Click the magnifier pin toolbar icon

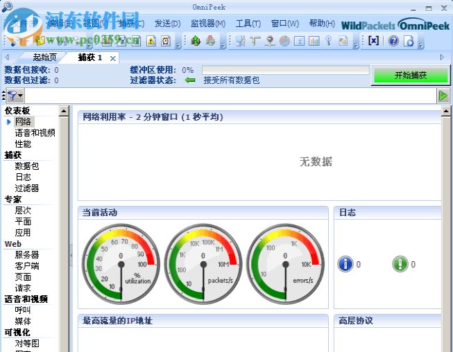point(329,41)
